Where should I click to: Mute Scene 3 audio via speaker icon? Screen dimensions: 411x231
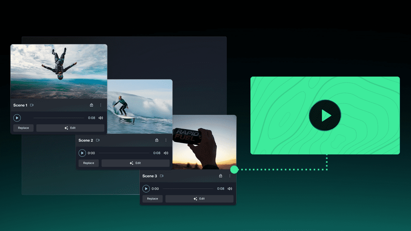pyautogui.click(x=230, y=188)
